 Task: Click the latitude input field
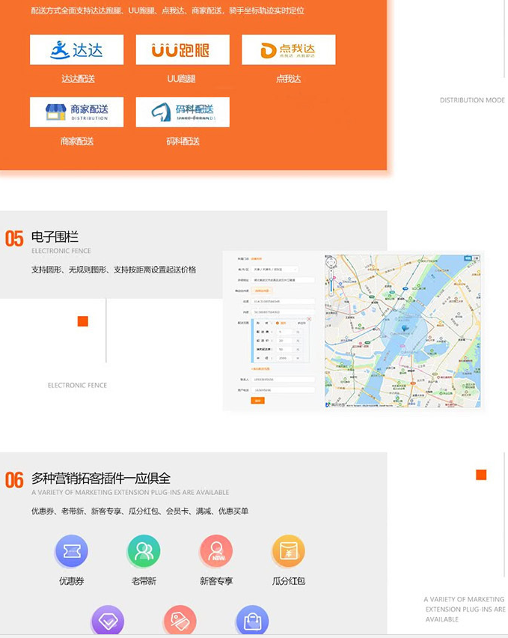coord(283,312)
